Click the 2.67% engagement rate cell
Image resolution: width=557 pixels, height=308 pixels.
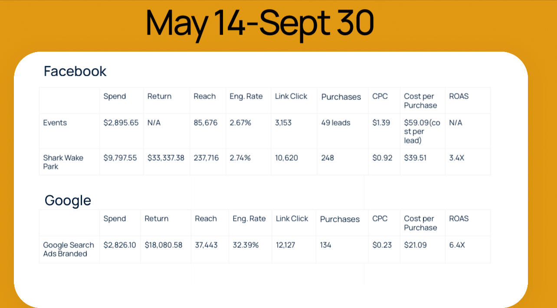click(x=240, y=123)
